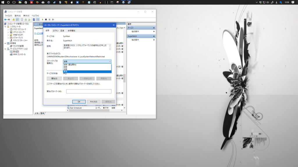
Task: Open the Windows Start menu
Action: coord(3,2)
